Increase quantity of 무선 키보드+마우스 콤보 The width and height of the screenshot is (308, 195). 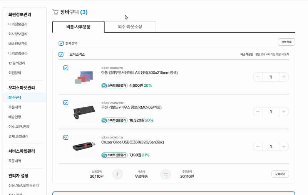(284, 112)
